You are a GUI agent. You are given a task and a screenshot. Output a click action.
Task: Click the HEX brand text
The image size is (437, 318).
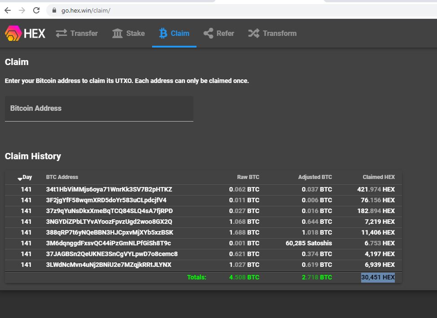[35, 34]
